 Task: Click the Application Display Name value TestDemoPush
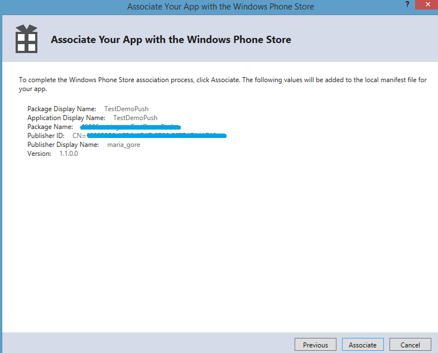tap(135, 118)
